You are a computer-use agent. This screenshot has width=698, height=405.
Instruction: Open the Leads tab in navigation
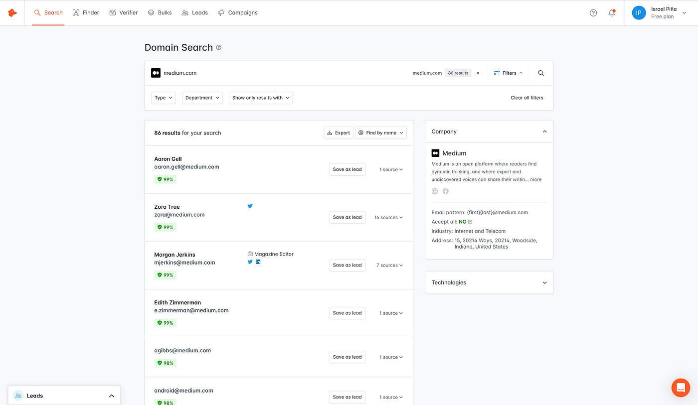[194, 13]
